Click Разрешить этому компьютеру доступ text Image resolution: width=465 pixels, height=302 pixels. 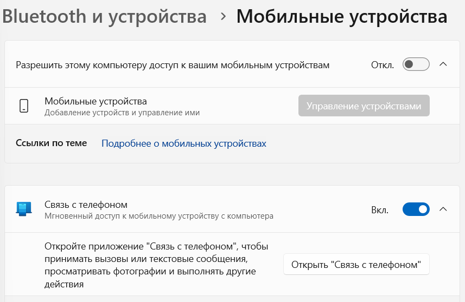[173, 65]
